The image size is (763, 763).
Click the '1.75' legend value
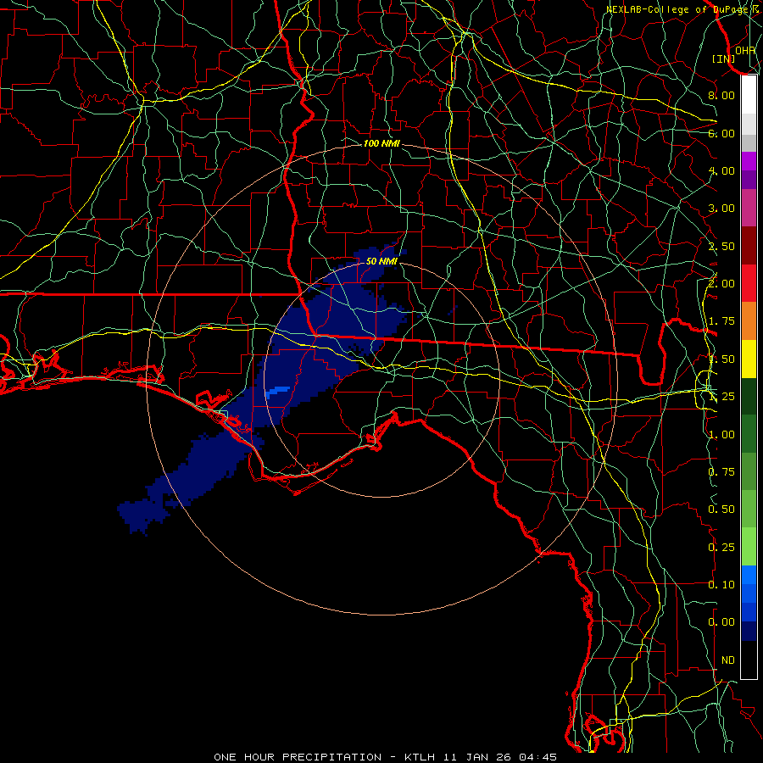pyautogui.click(x=721, y=321)
